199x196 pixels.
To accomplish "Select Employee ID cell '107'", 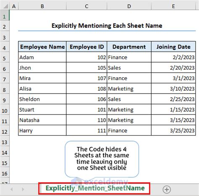I will [86, 78].
